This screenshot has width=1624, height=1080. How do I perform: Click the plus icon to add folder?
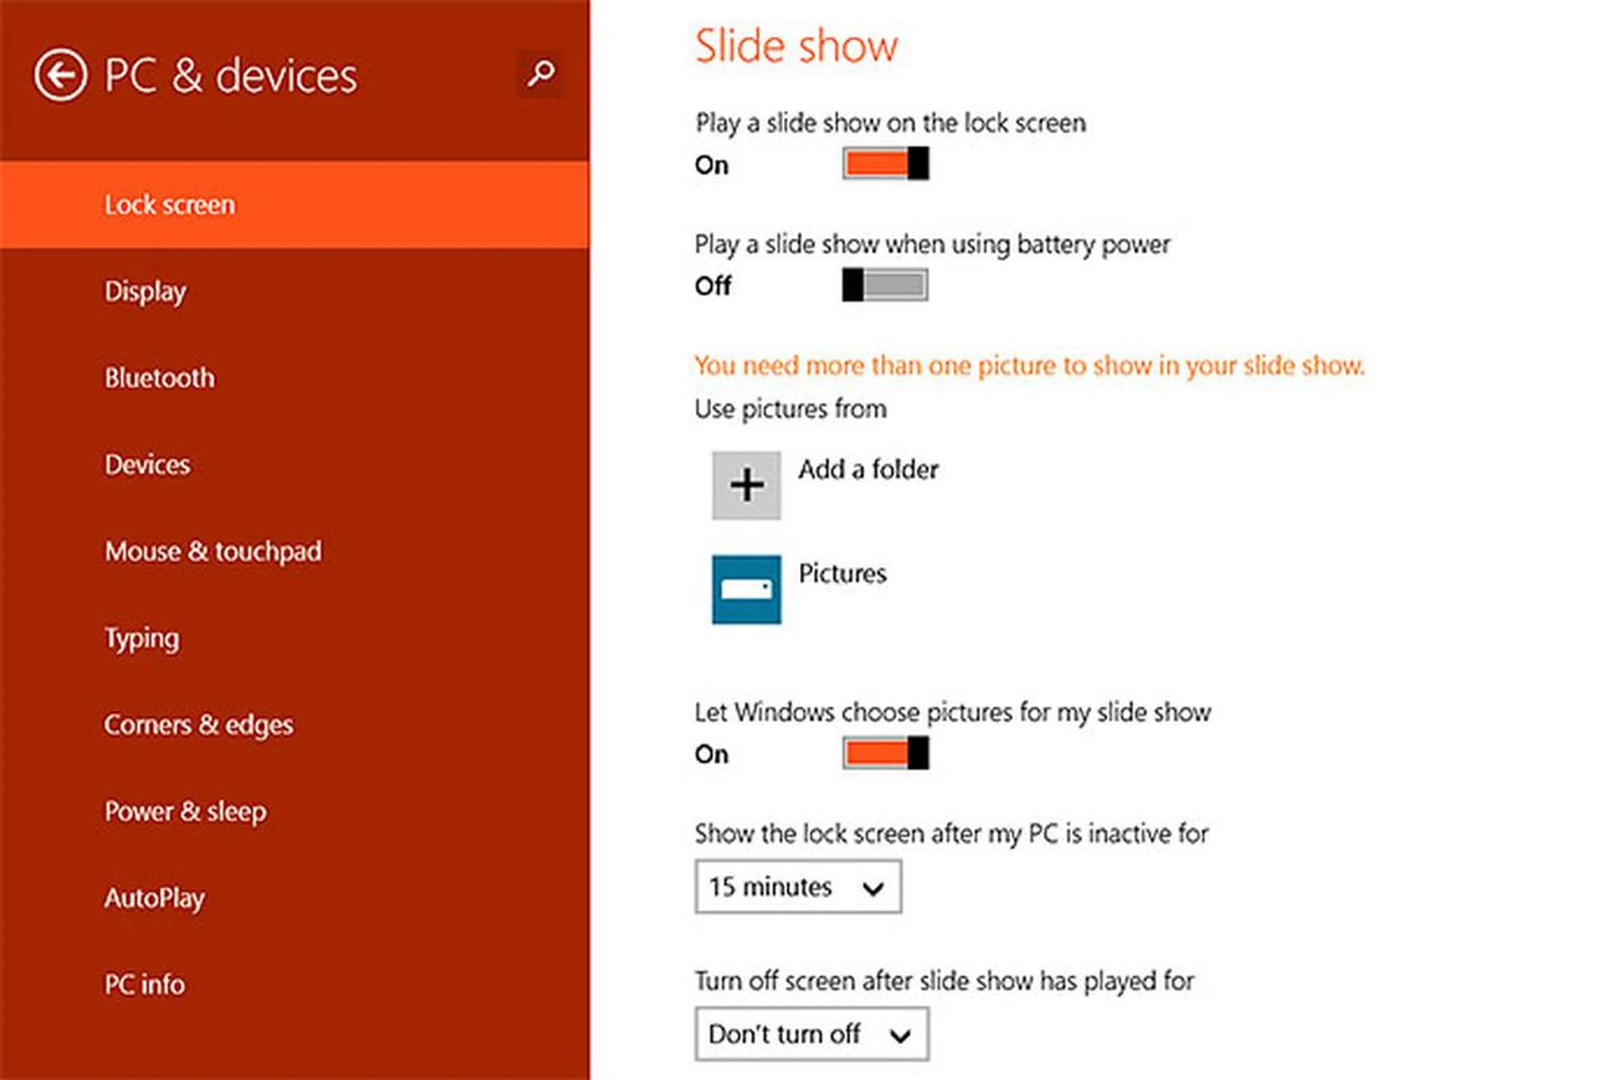point(746,485)
